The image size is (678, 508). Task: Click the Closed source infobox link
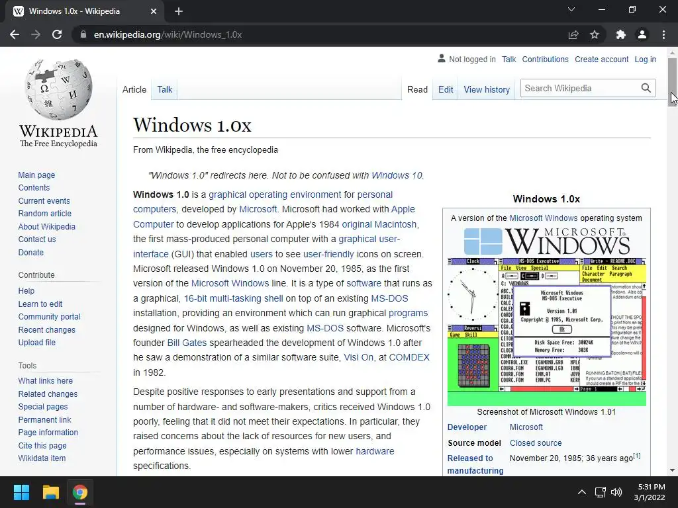(x=536, y=443)
